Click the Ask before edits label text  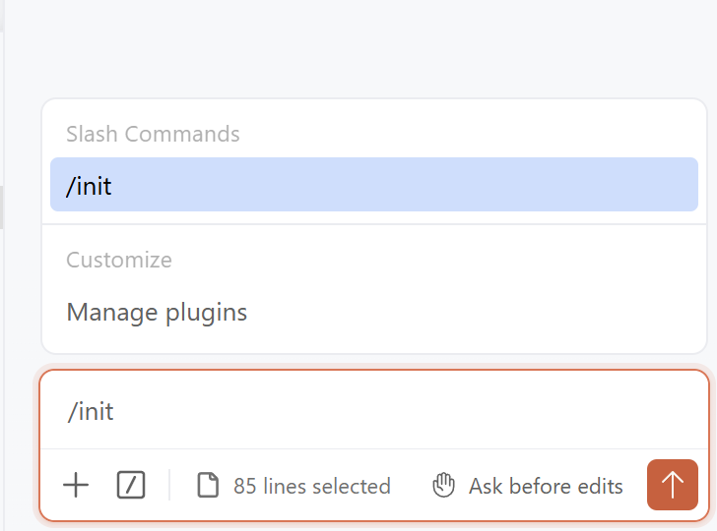[546, 486]
